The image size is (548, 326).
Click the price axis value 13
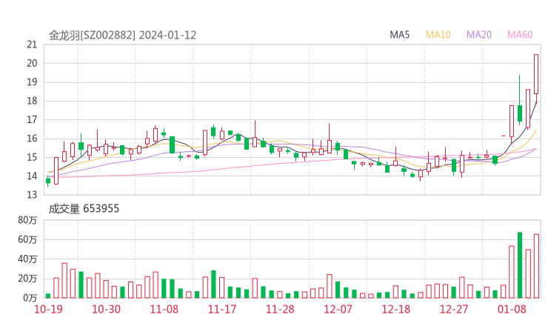(x=32, y=195)
